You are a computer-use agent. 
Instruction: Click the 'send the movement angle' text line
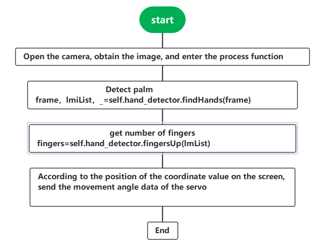pyautogui.click(x=122, y=187)
